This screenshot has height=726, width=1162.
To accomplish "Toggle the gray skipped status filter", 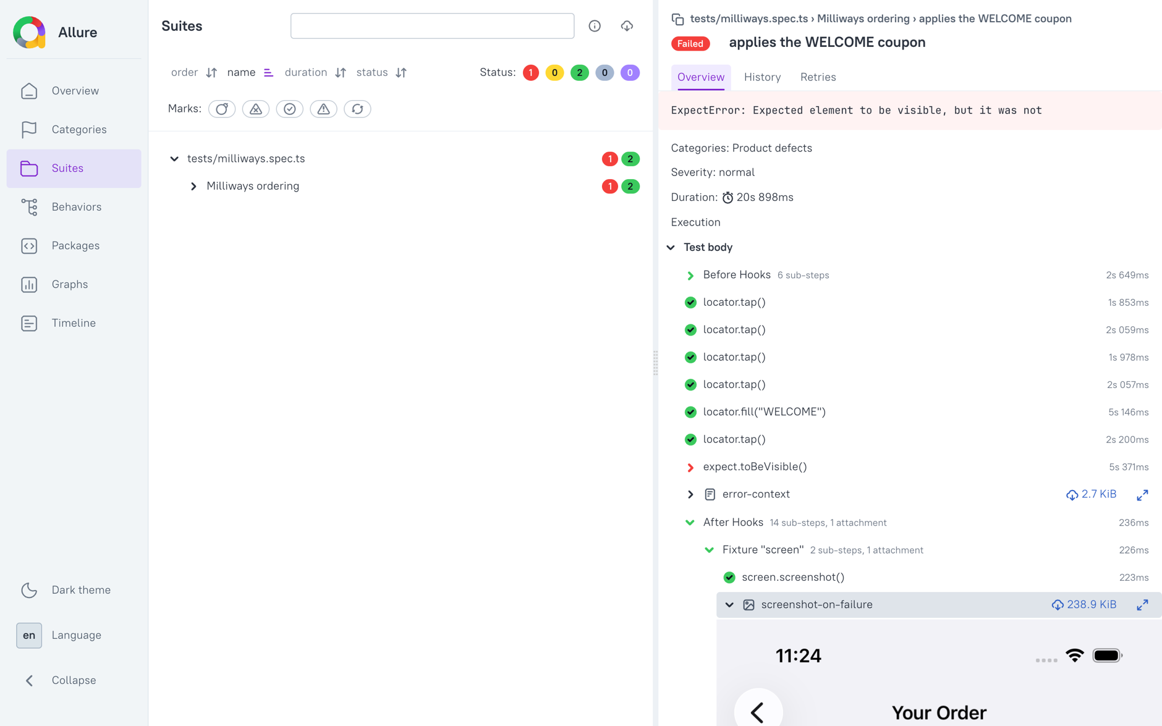I will pyautogui.click(x=604, y=73).
